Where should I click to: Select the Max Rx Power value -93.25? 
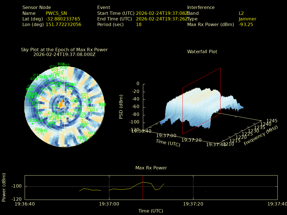pos(246,24)
